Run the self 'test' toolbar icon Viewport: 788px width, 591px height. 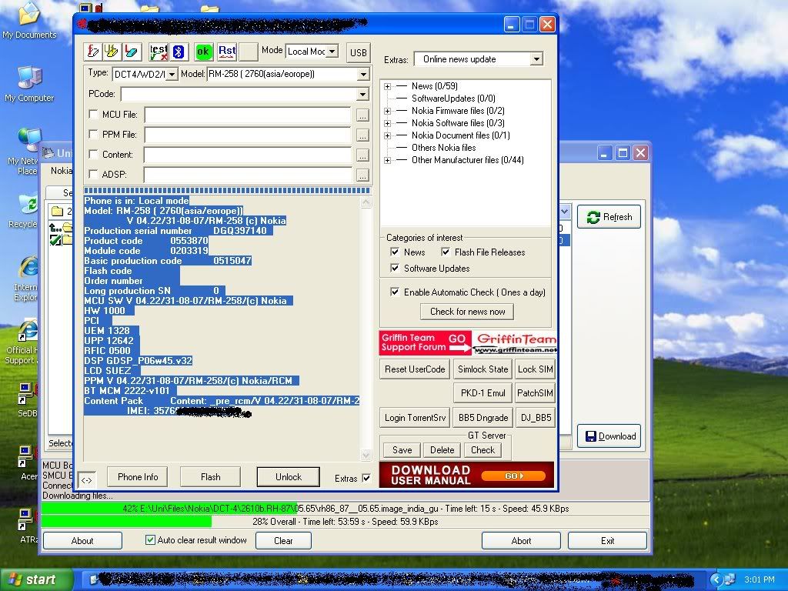click(x=159, y=52)
